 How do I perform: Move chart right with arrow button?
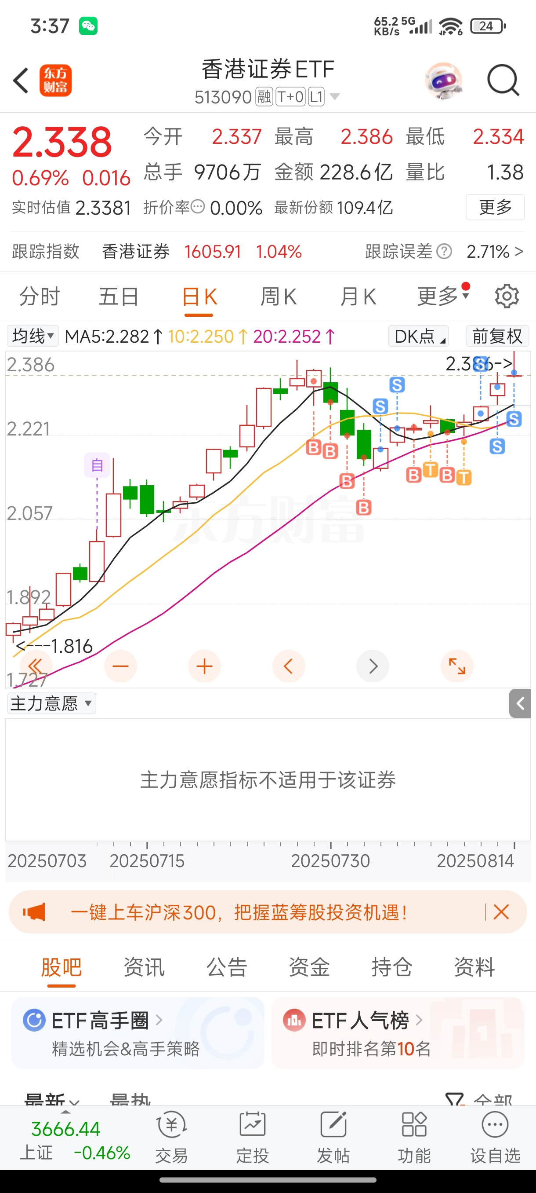point(373,666)
